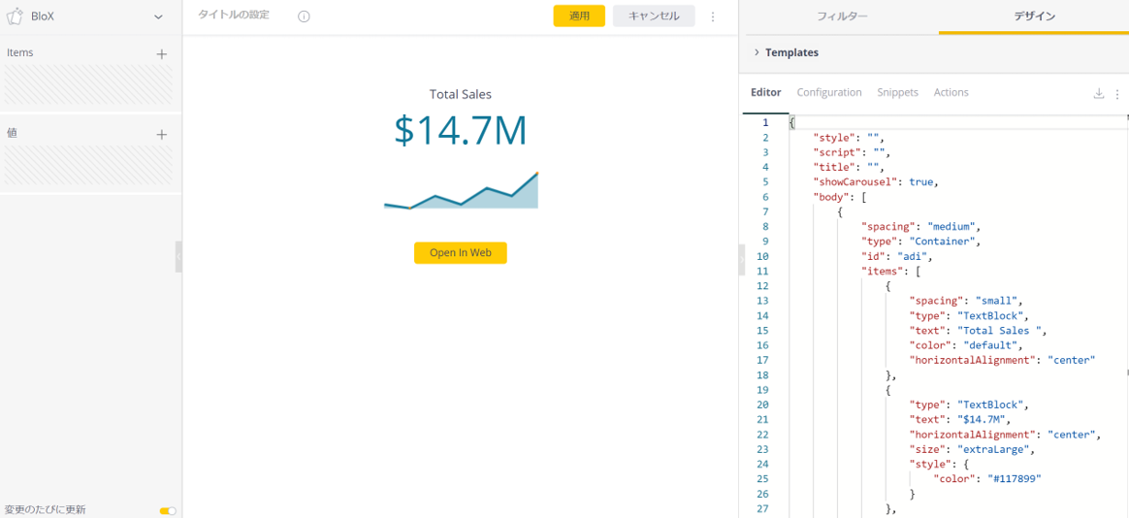Open the BloX widget type dropdown
The width and height of the screenshot is (1129, 518).
(x=158, y=16)
